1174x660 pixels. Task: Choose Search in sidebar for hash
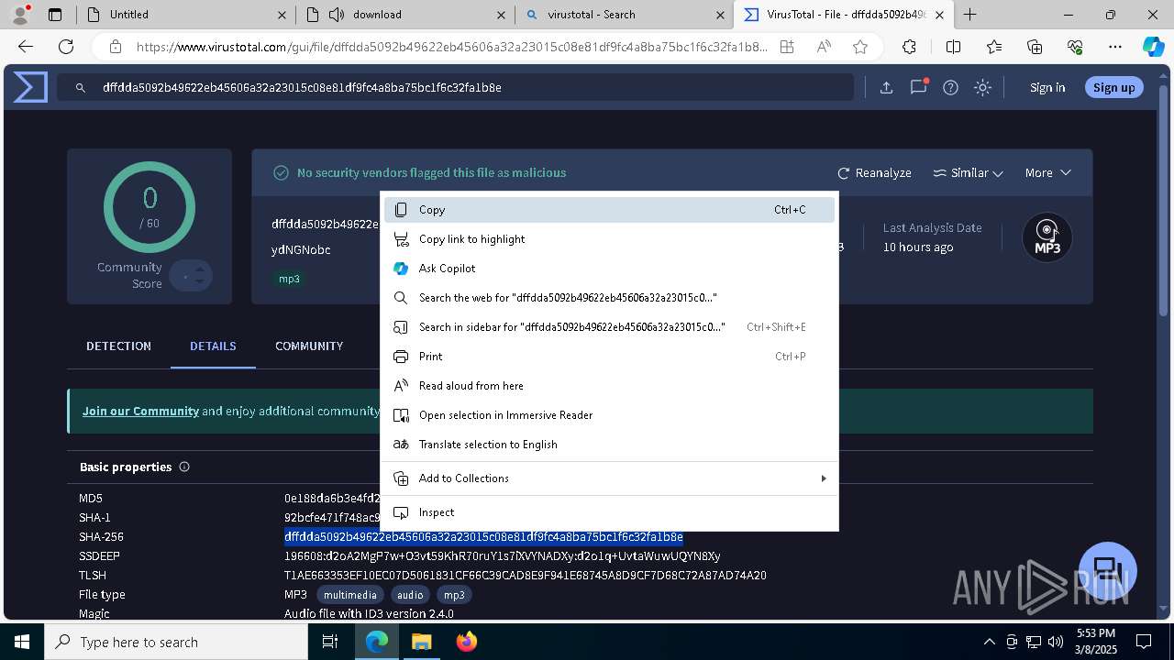click(609, 327)
